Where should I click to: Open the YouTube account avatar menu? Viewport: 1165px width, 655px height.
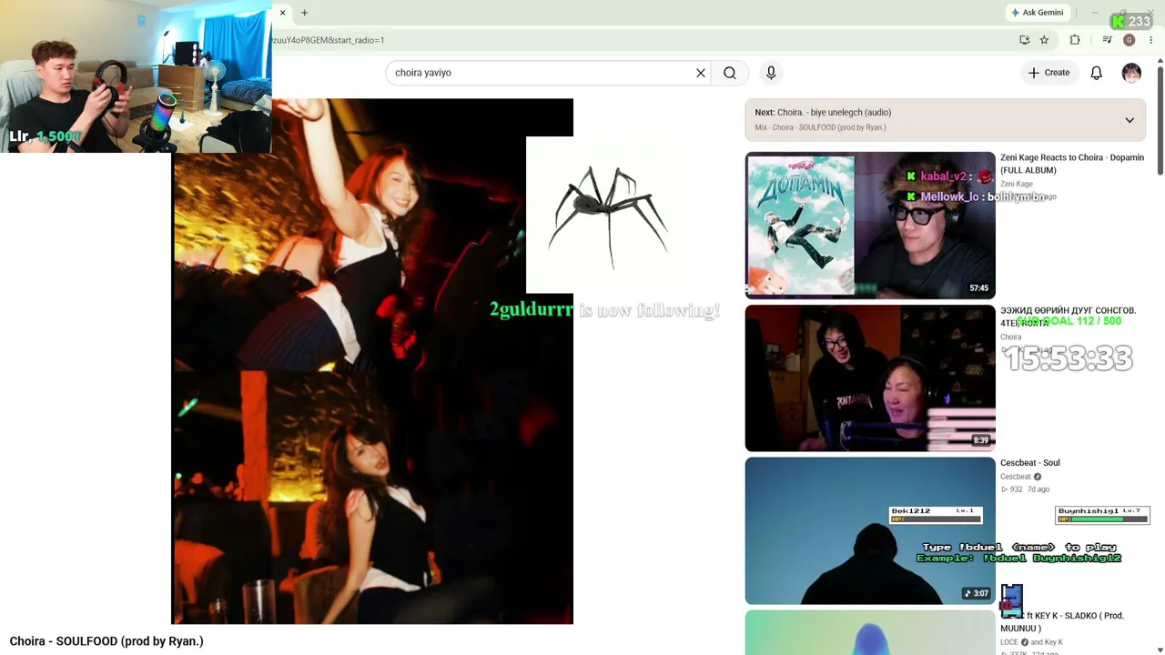(x=1131, y=73)
